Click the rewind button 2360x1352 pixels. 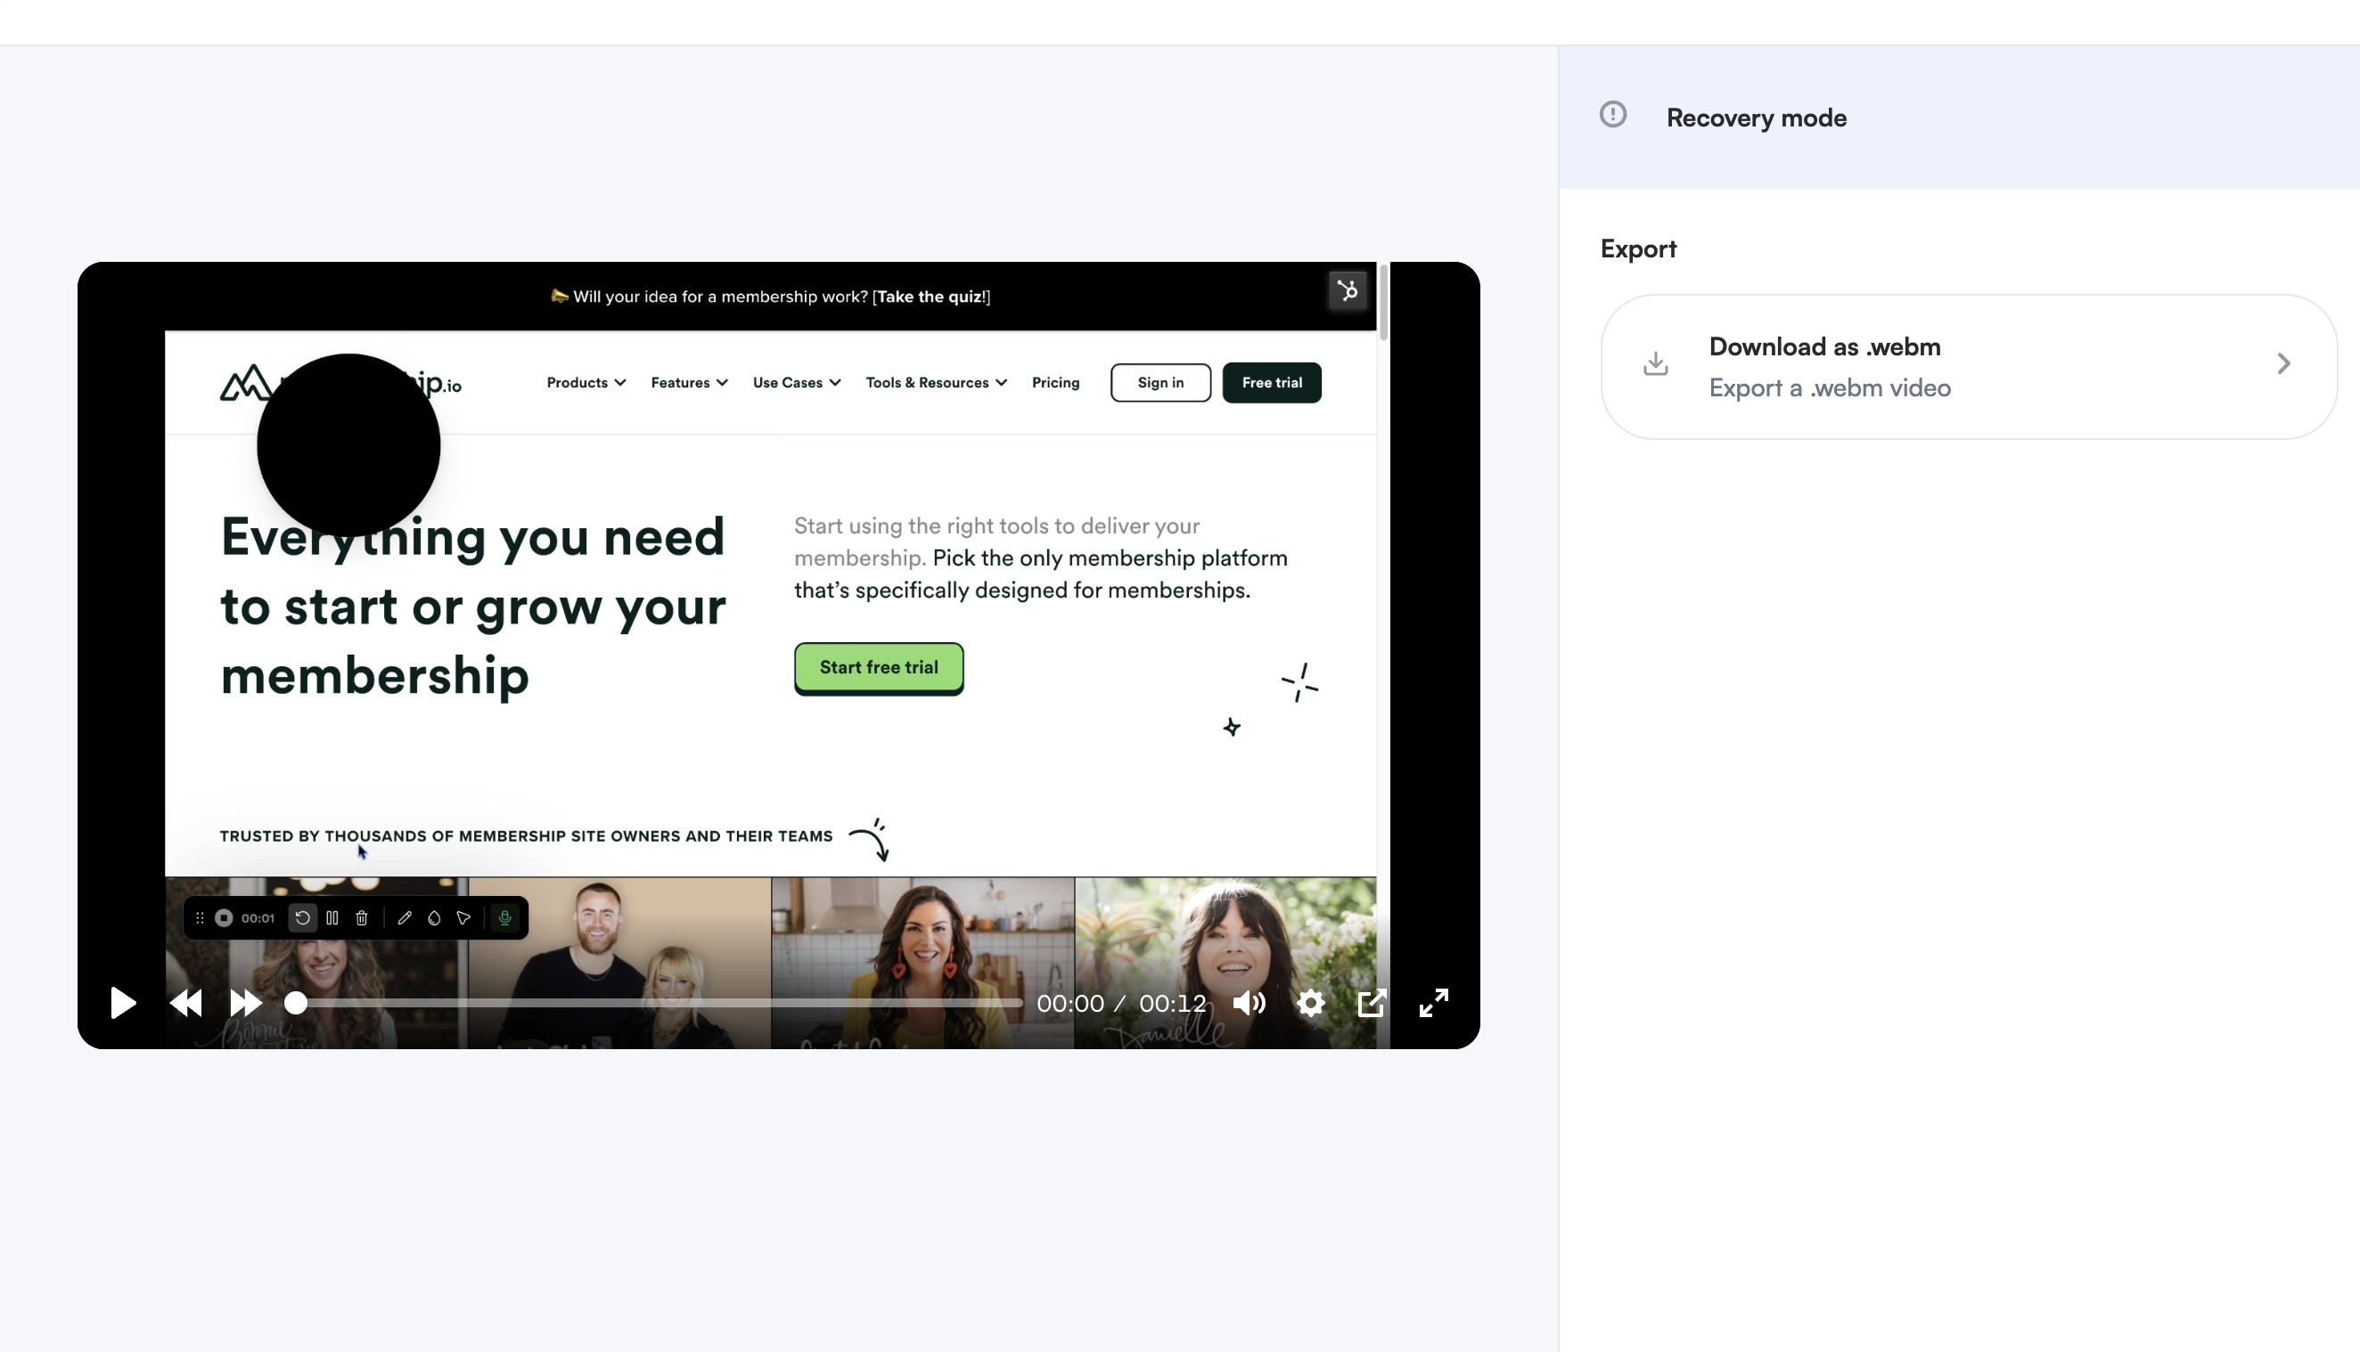tap(186, 1003)
